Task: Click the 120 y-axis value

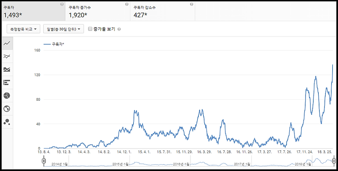Action: 37,75
